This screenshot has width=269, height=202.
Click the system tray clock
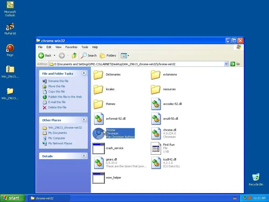259,198
